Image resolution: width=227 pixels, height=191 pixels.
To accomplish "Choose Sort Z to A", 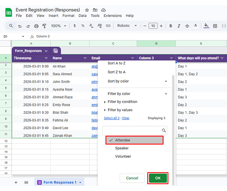I will 117,72.
